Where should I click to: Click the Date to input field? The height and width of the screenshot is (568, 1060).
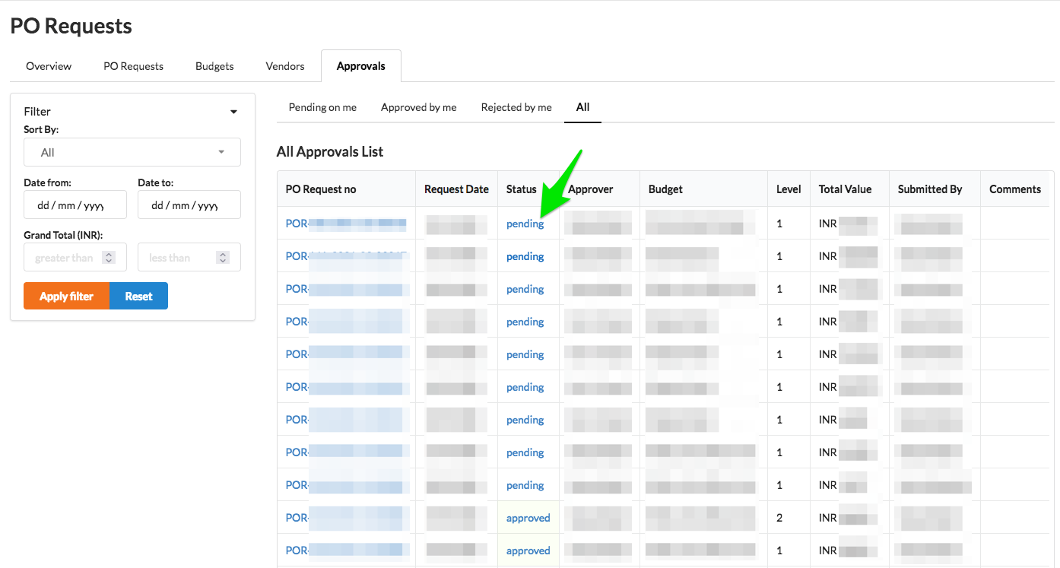(189, 205)
